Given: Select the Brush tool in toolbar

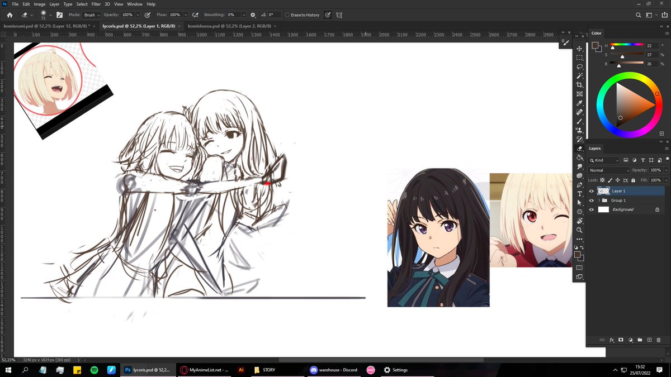Looking at the screenshot, I should coord(579,121).
